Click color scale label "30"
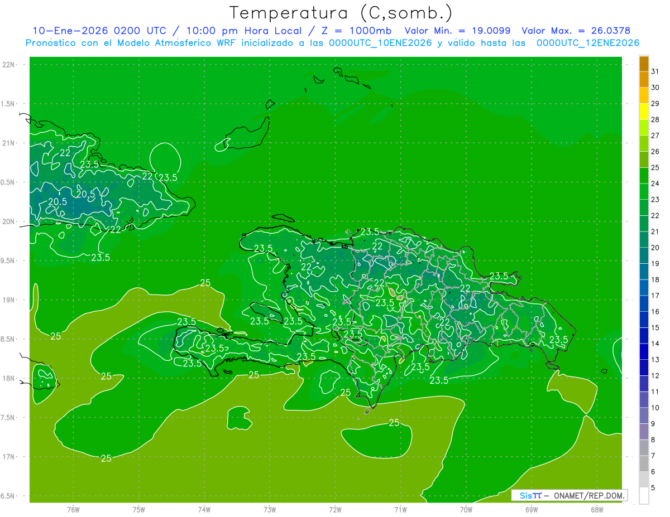The image size is (670, 517). click(x=655, y=88)
